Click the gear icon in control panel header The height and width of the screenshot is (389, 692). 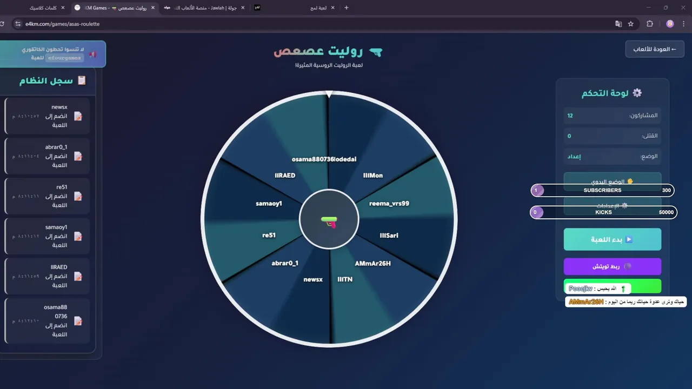pyautogui.click(x=637, y=93)
